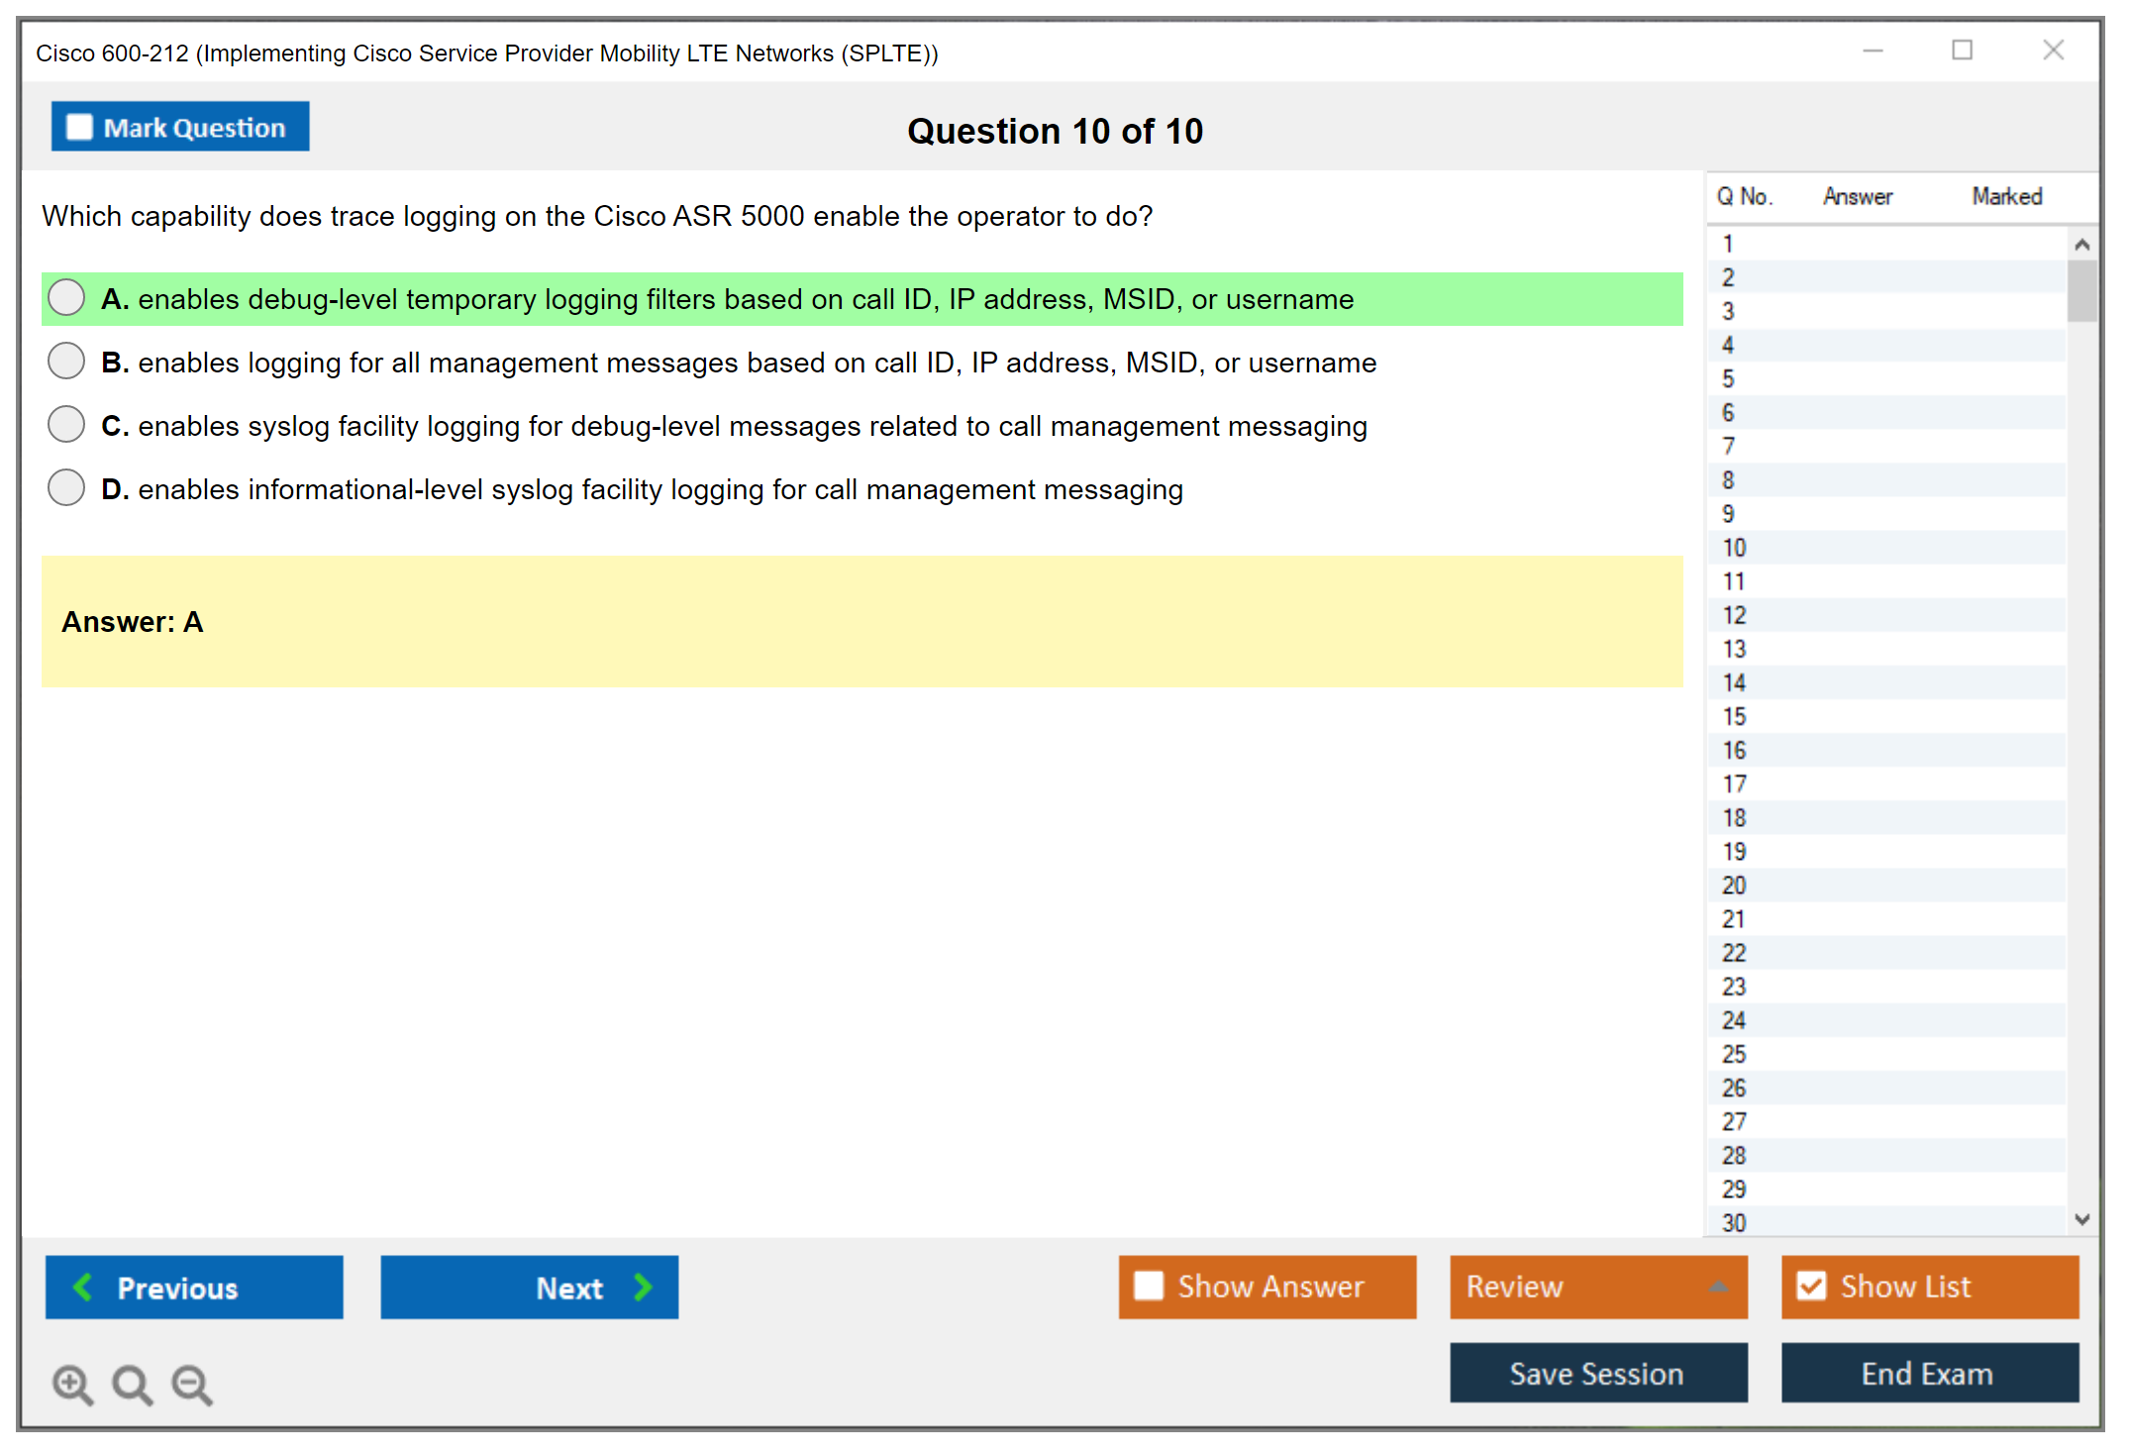
Task: Jump to question 25 in list
Action: [1734, 1054]
